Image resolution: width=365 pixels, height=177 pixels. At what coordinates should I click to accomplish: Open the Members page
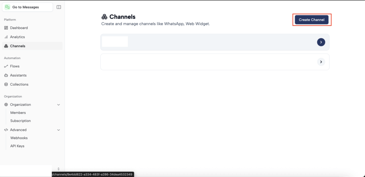point(18,113)
